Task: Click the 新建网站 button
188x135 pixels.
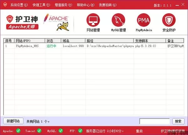Action: click(x=13, y=121)
